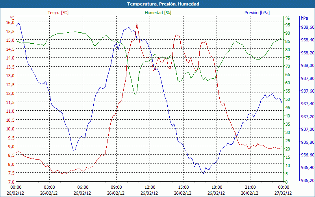Click the 10,0 temperature axis value
Screen dimensions: 315x197
(x=11, y=128)
